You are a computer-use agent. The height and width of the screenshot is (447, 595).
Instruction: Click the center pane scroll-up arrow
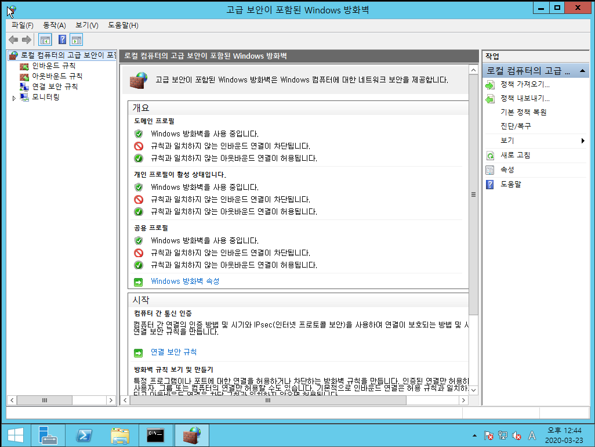pyautogui.click(x=473, y=70)
